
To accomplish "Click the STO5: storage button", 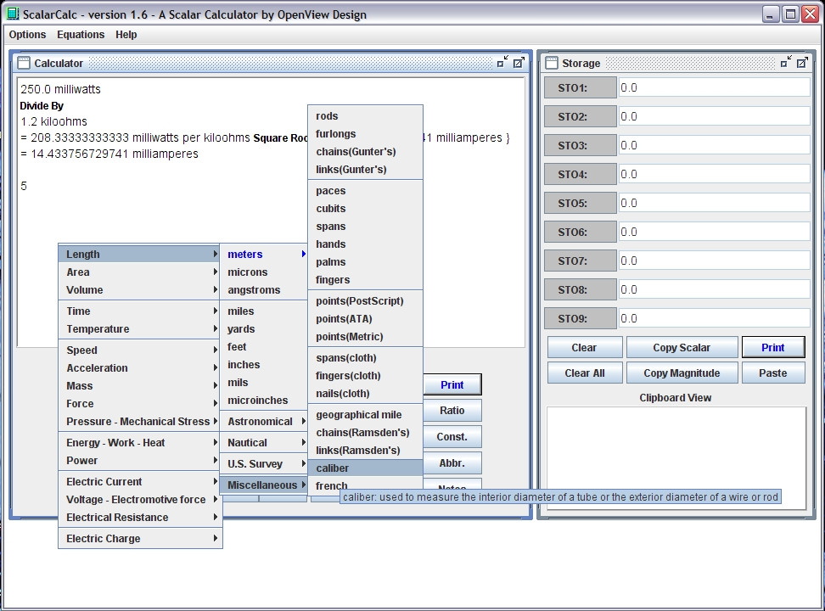I will tap(581, 203).
